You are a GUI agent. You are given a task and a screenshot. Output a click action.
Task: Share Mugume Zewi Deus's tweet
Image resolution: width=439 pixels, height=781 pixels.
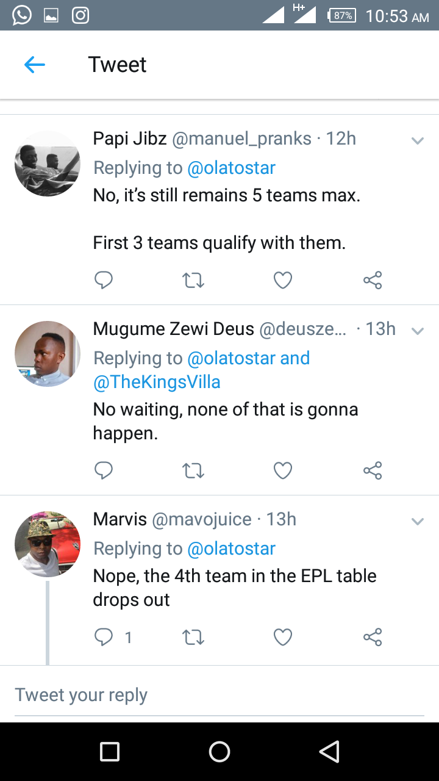(x=372, y=470)
